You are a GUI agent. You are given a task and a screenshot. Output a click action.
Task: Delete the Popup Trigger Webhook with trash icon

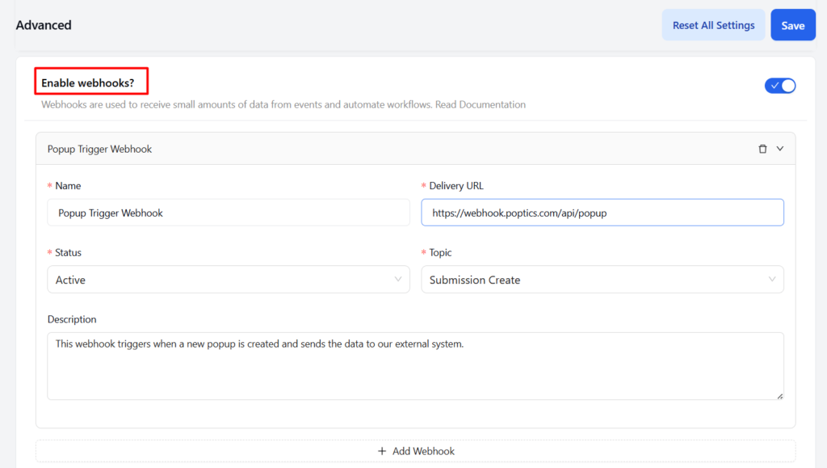coord(762,149)
